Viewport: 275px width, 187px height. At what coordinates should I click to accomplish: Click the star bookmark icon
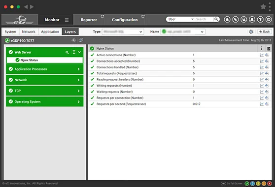pos(263,7)
